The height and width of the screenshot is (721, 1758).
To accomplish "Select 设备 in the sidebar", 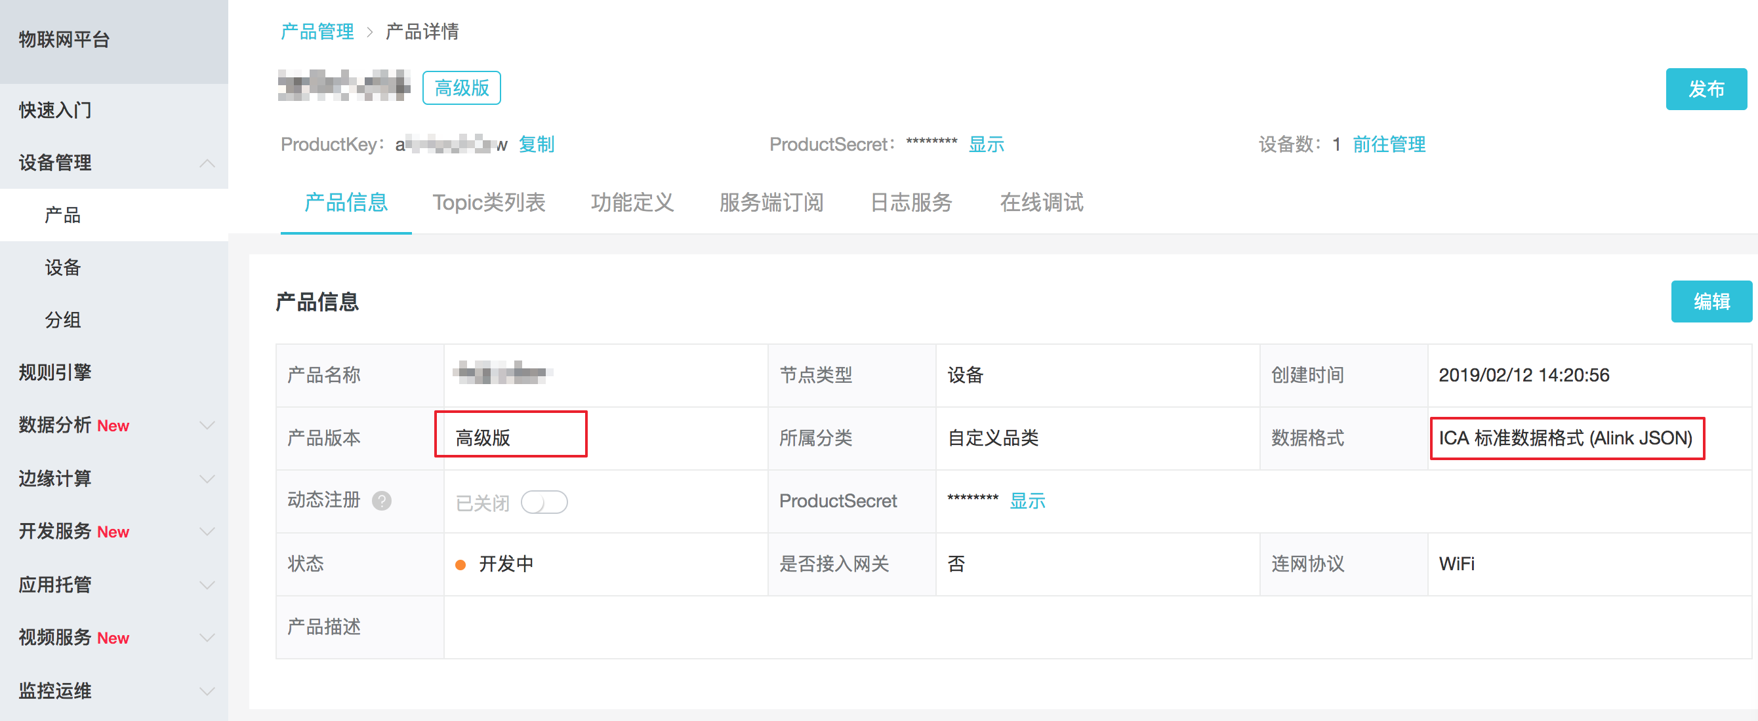I will (63, 267).
